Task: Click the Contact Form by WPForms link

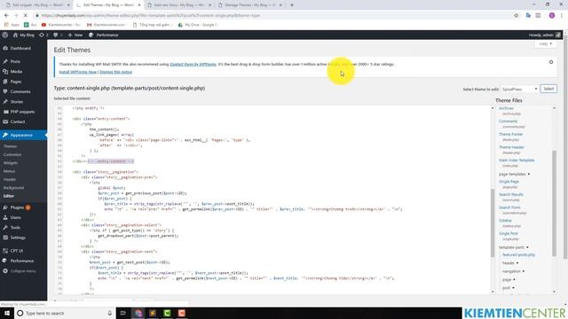Action: [193, 65]
